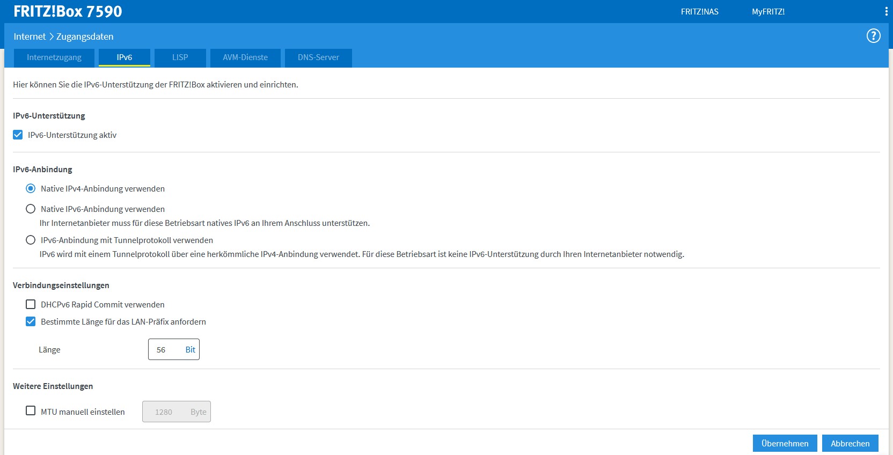
Task: Click the Länge input field showing 56
Action: (x=174, y=349)
